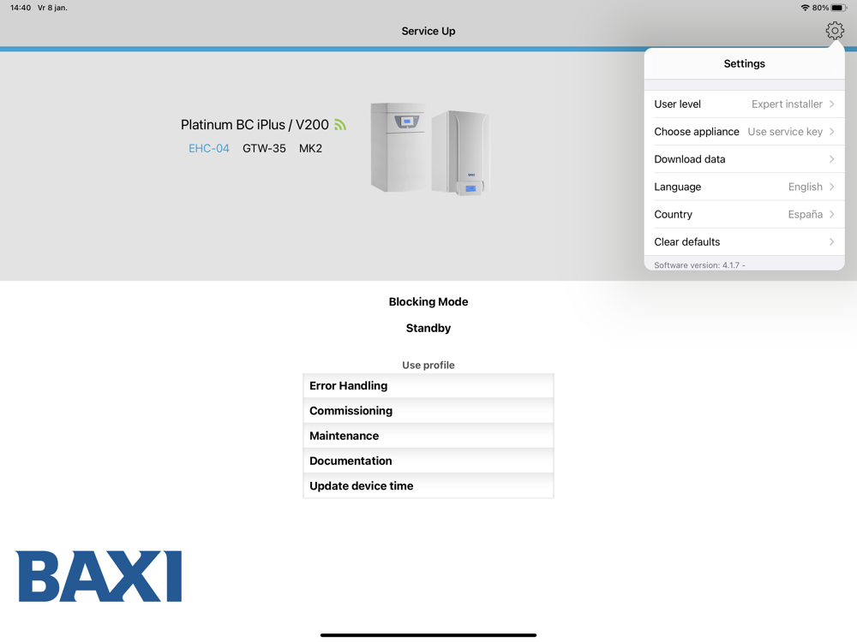Select Clear defaults option
This screenshot has height=642, width=857.
[x=745, y=242]
